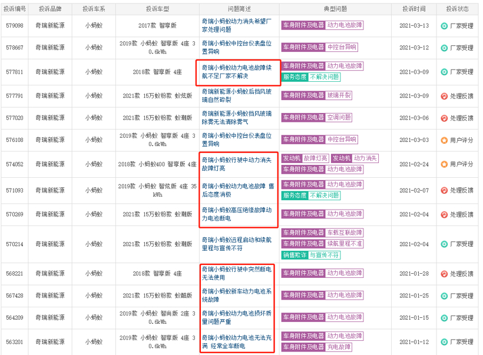Click red feedback icon in row 568221
Viewport: 483px width, 355px height.
point(444,274)
